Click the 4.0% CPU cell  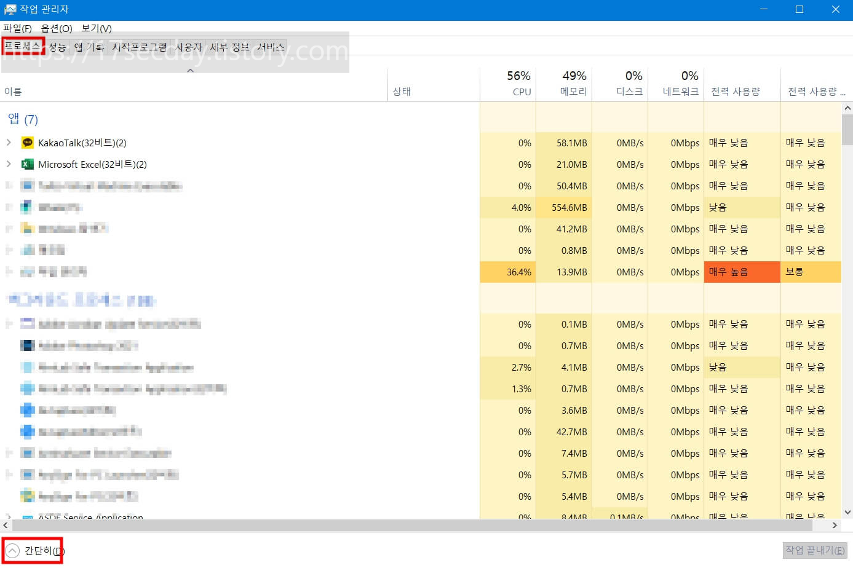pyautogui.click(x=508, y=207)
